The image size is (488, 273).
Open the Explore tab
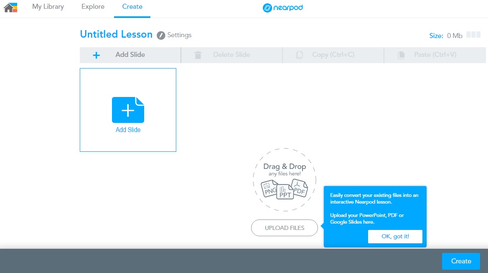(x=92, y=7)
